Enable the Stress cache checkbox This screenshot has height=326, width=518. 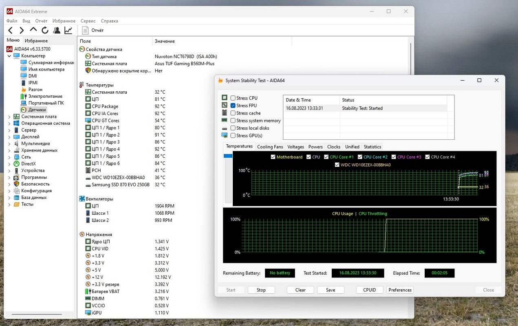point(233,113)
